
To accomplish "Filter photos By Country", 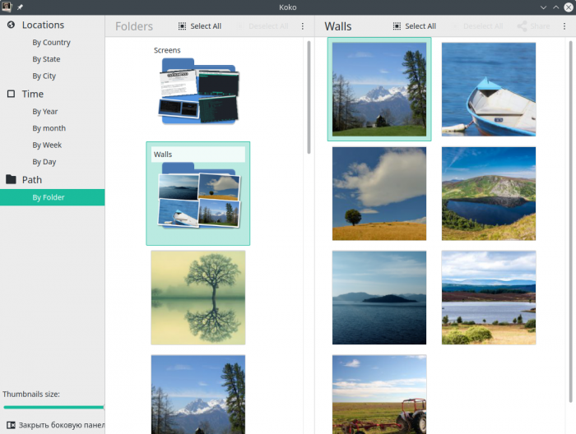I will tap(51, 43).
